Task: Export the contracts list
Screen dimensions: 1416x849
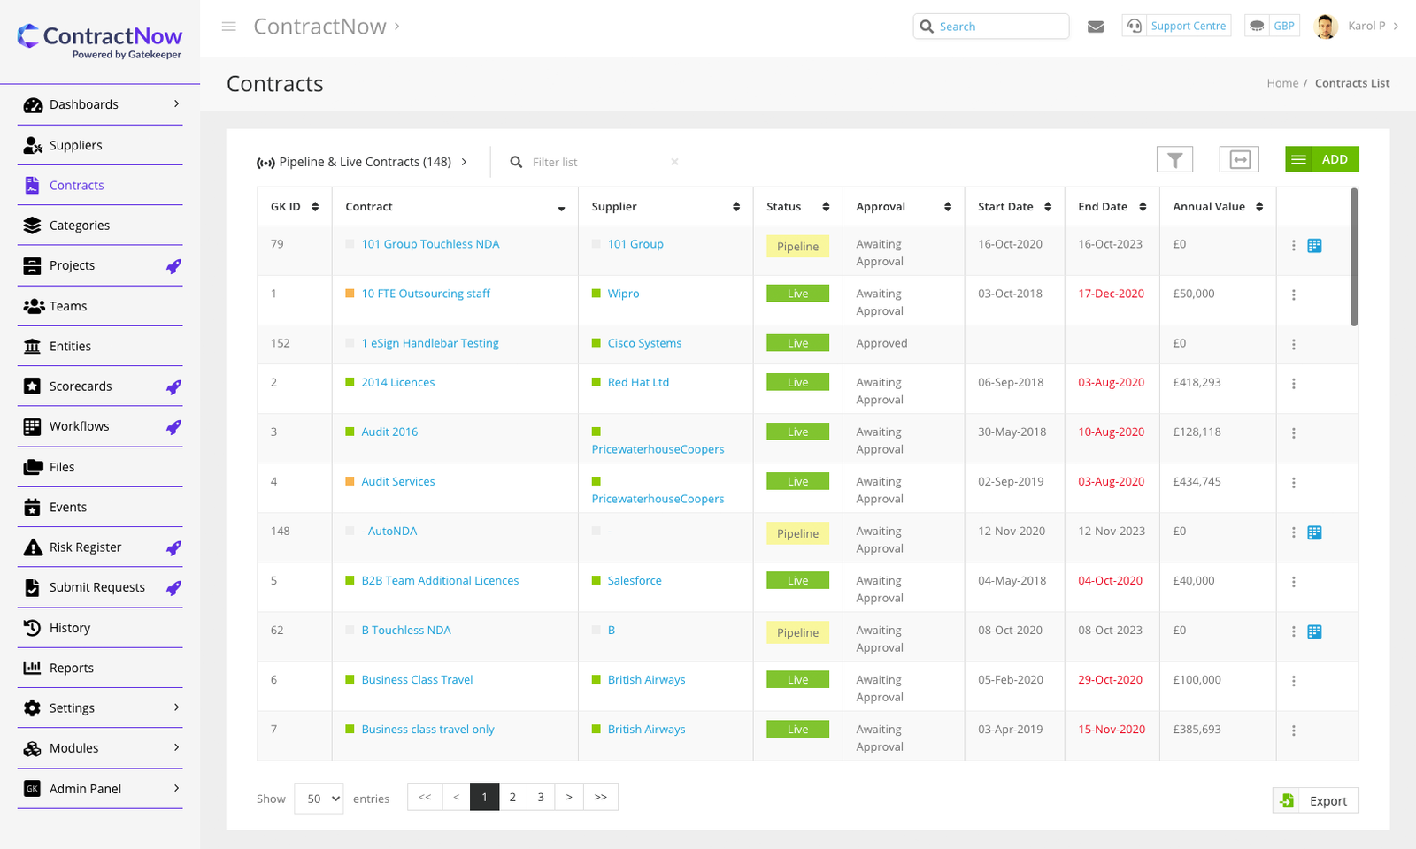Action: (1316, 800)
